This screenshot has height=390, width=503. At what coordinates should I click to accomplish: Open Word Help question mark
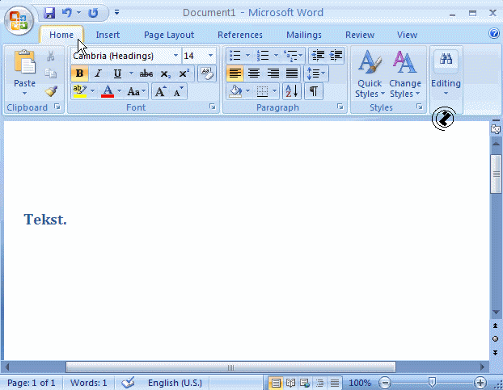coord(493,33)
